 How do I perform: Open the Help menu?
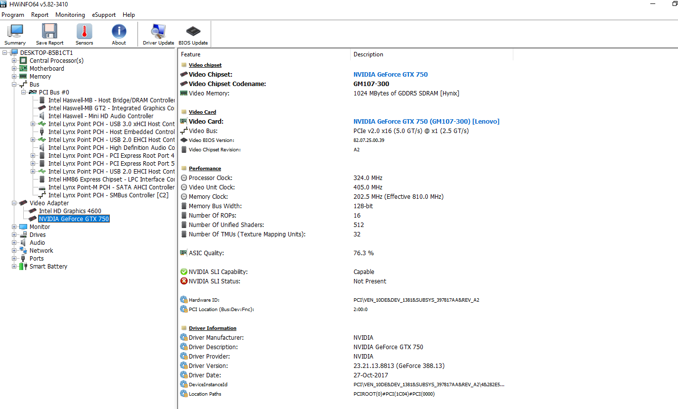point(129,15)
